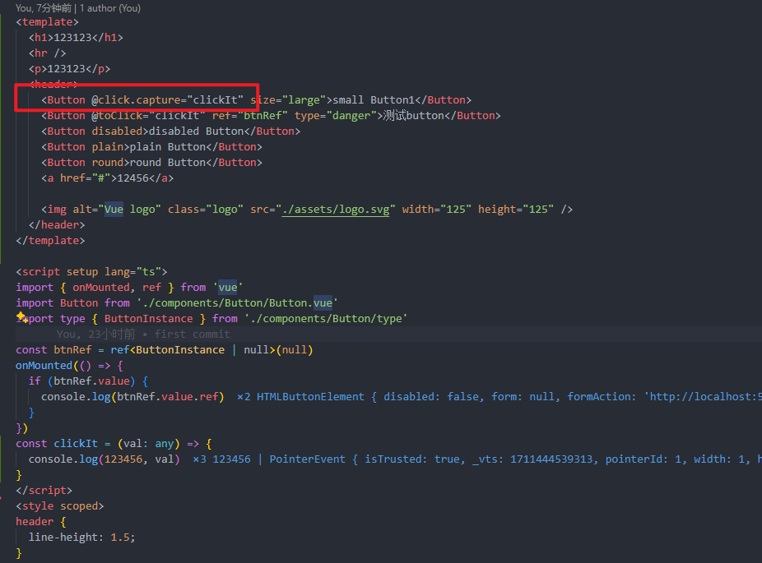Click the 'formAction:' inline output text
This screenshot has height=563, width=762.
pos(602,396)
